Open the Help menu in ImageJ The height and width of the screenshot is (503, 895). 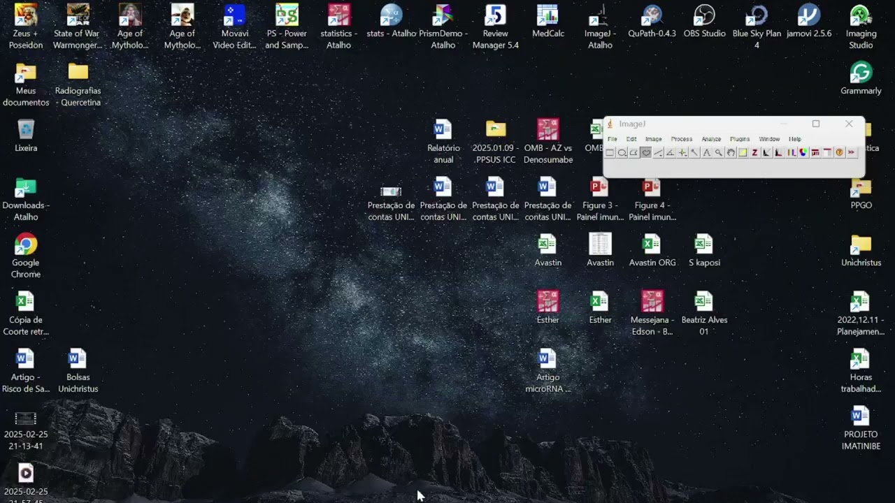[x=795, y=139]
